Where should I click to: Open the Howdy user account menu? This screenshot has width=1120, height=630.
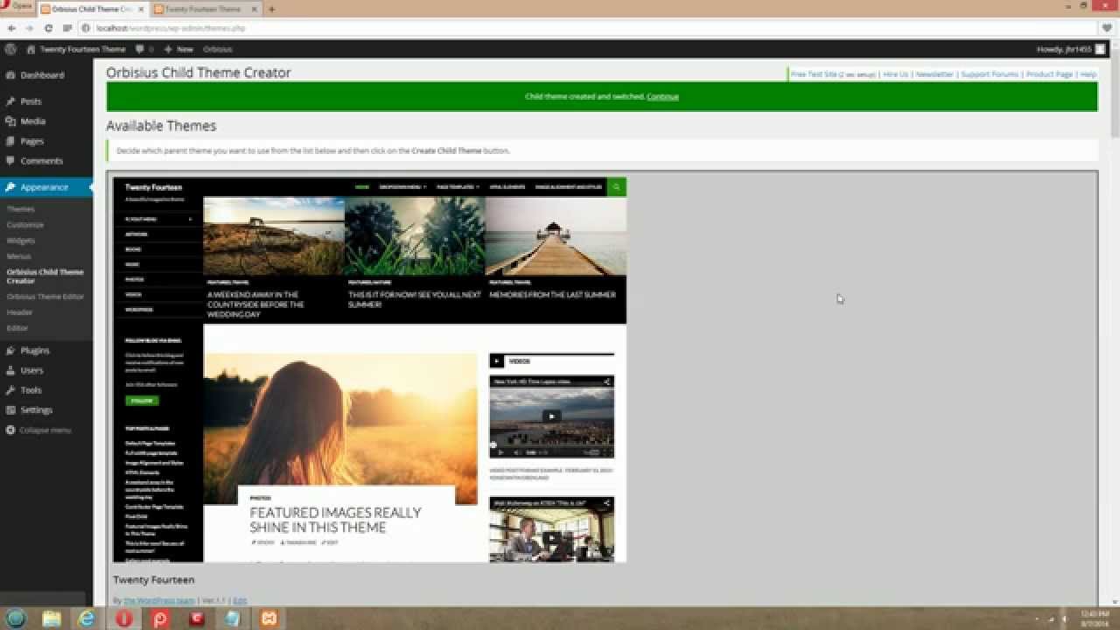1071,49
